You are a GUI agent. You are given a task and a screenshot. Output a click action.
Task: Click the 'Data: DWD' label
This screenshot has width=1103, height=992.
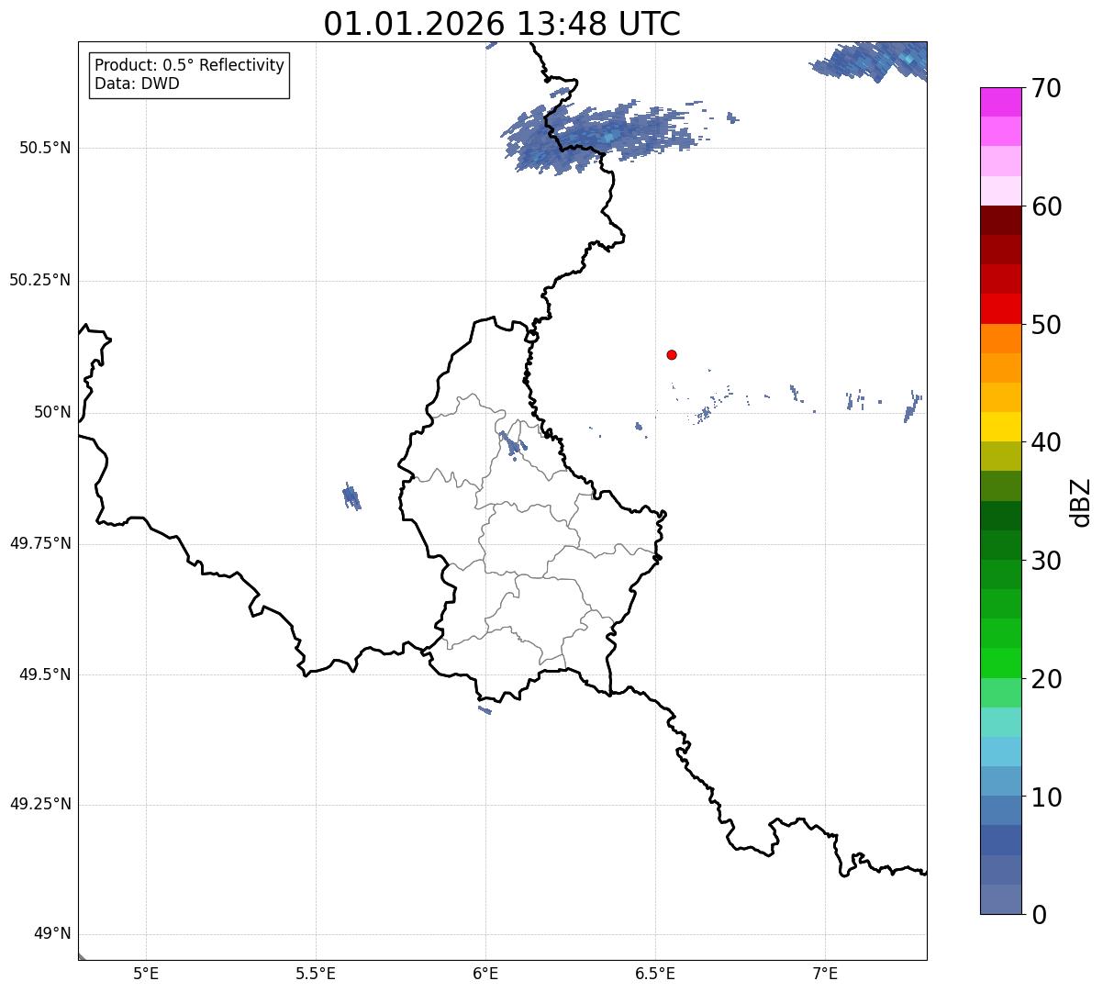137,84
